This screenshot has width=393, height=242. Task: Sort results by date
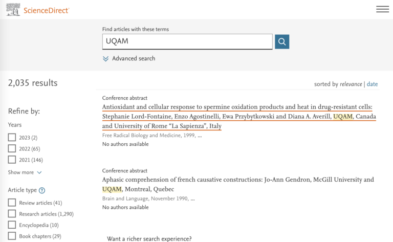[372, 84]
